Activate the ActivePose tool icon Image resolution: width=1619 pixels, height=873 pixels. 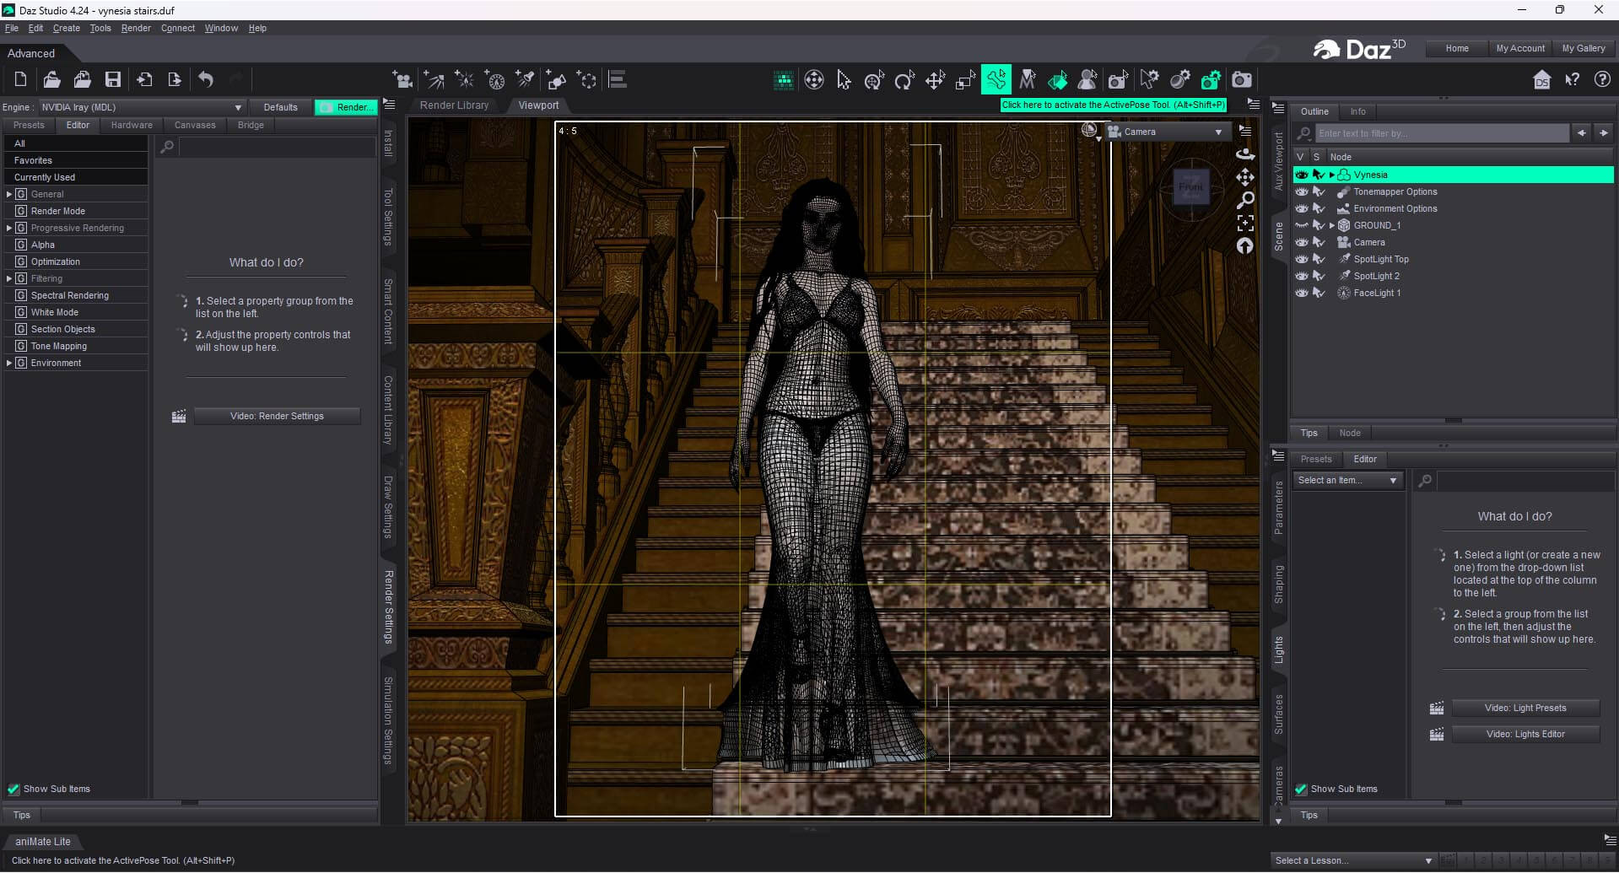click(996, 80)
